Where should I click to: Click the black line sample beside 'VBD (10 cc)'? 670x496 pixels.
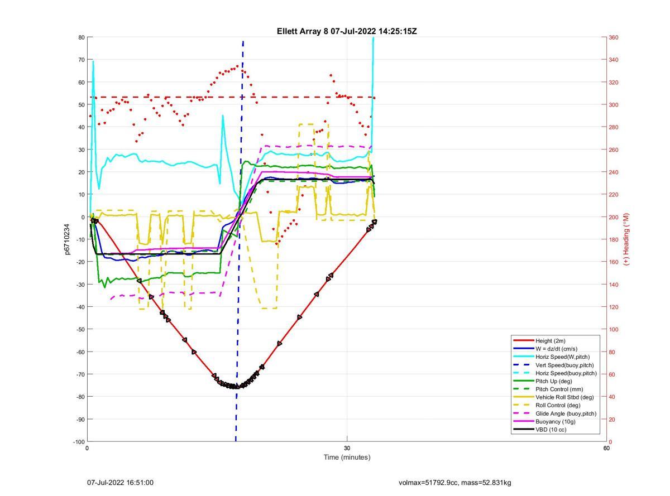[x=524, y=430]
